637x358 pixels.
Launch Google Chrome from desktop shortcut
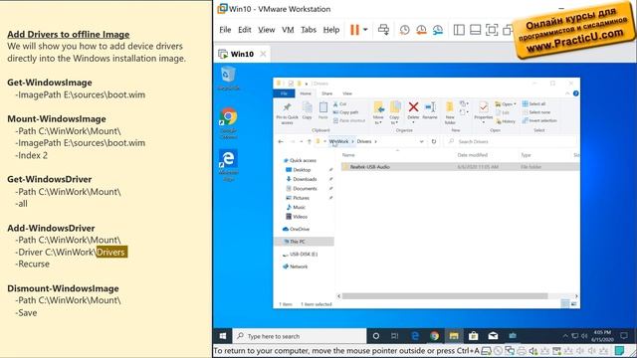click(x=228, y=123)
